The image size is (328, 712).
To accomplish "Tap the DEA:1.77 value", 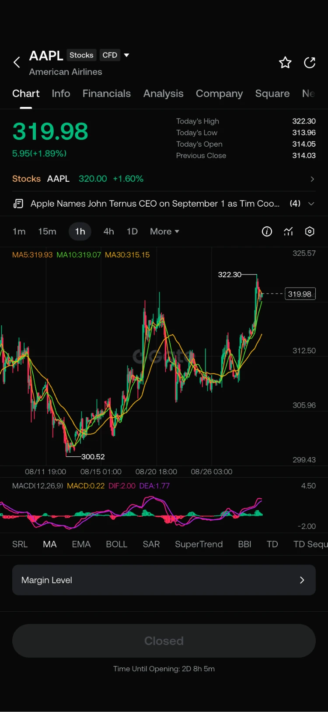I will click(154, 486).
